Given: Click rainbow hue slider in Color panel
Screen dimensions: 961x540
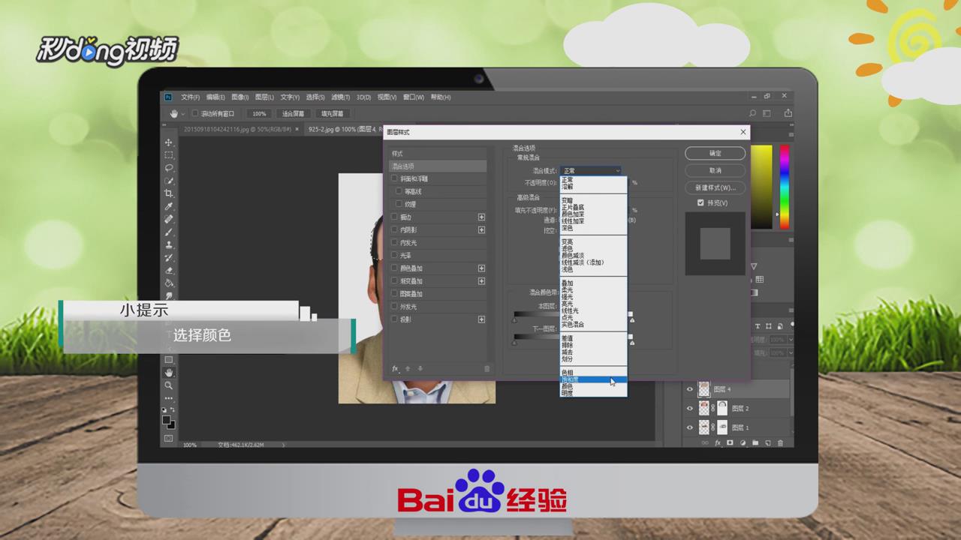Looking at the screenshot, I should [x=784, y=187].
